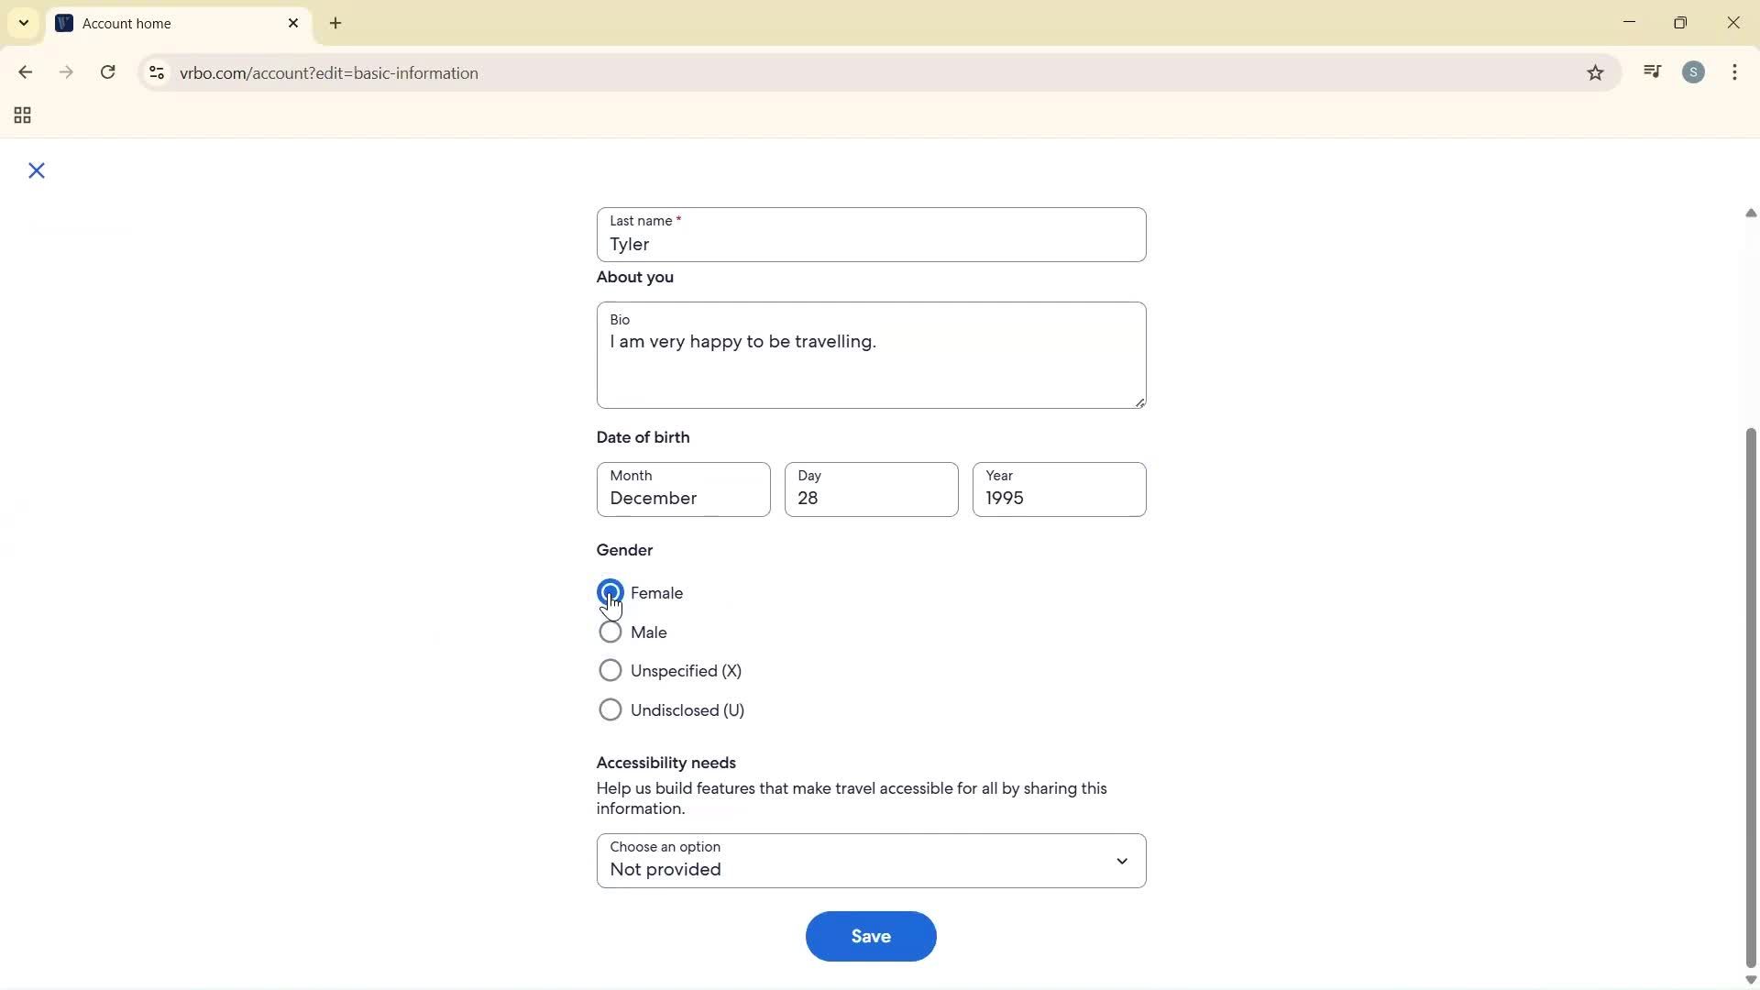Select Unspecified (X) gender
This screenshot has width=1760, height=990.
610,670
